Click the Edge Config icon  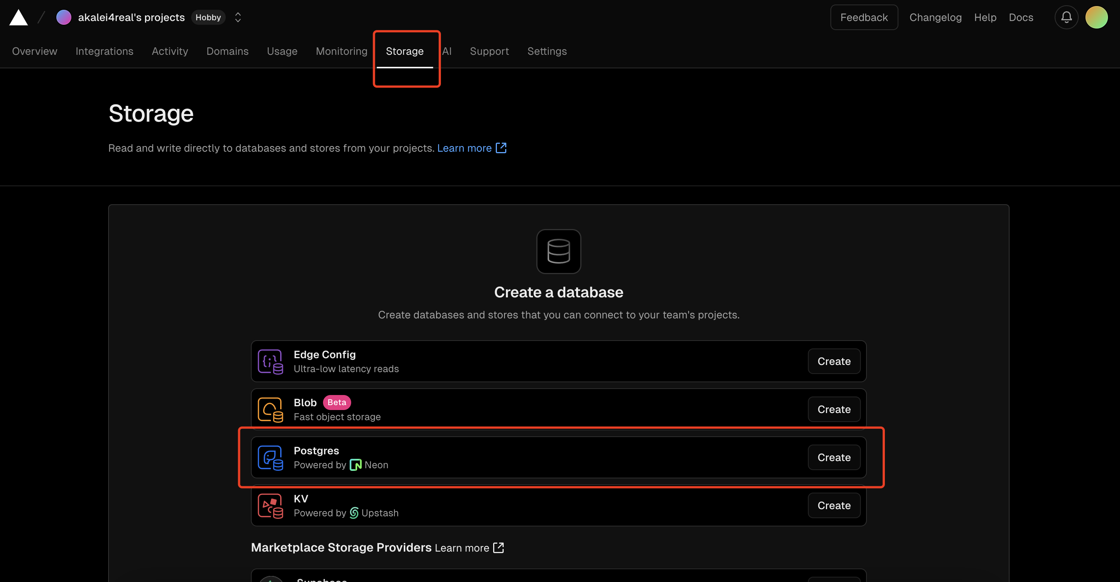[x=270, y=361]
